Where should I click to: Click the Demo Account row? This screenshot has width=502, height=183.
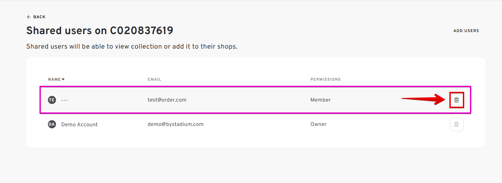click(x=255, y=124)
